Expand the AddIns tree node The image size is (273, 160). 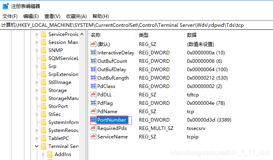coord(43,154)
